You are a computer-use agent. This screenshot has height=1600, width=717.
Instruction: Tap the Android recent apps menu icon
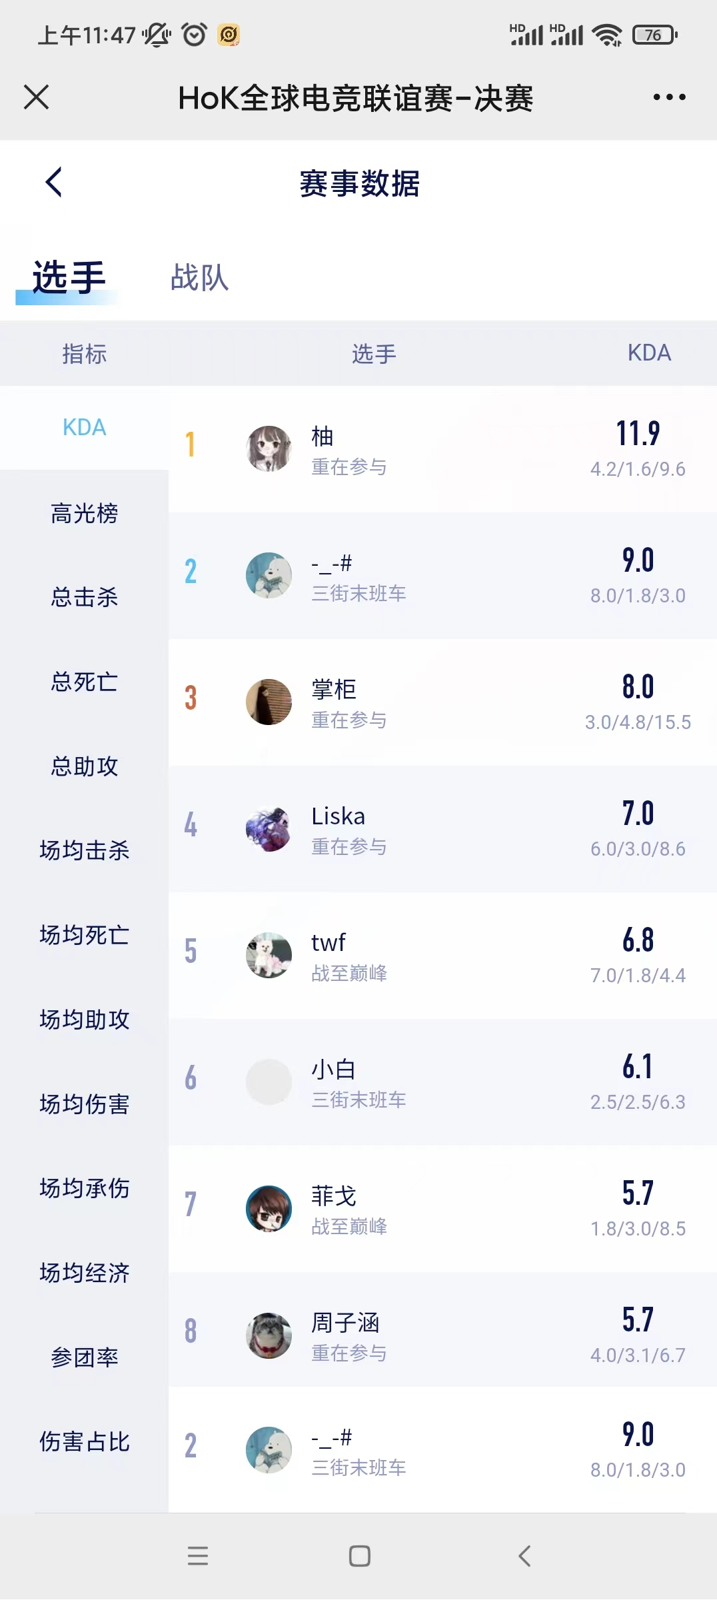pyautogui.click(x=198, y=1556)
